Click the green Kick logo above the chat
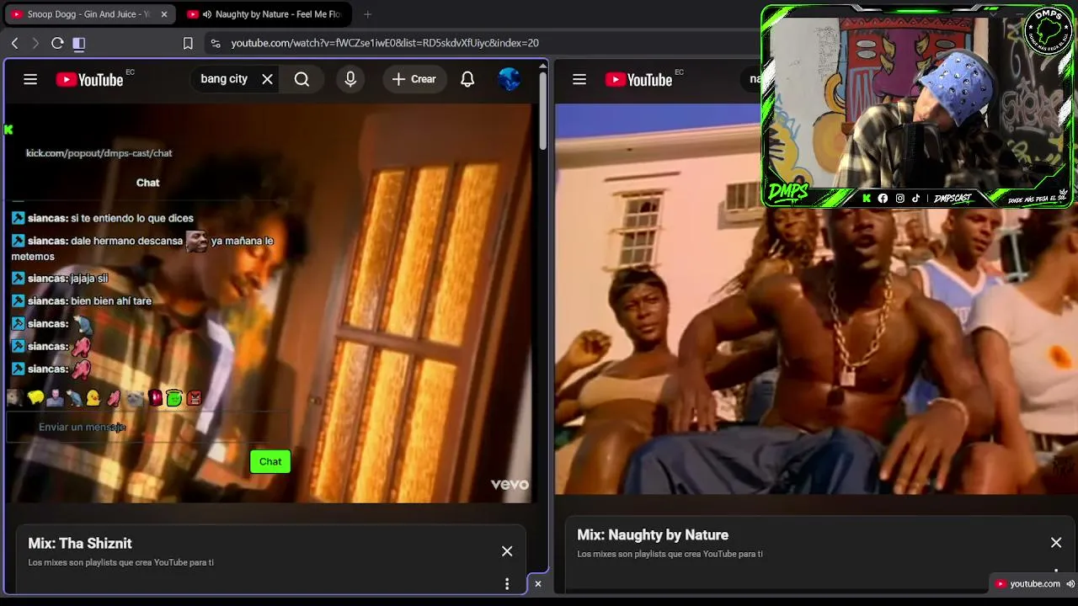1078x606 pixels. coord(8,130)
